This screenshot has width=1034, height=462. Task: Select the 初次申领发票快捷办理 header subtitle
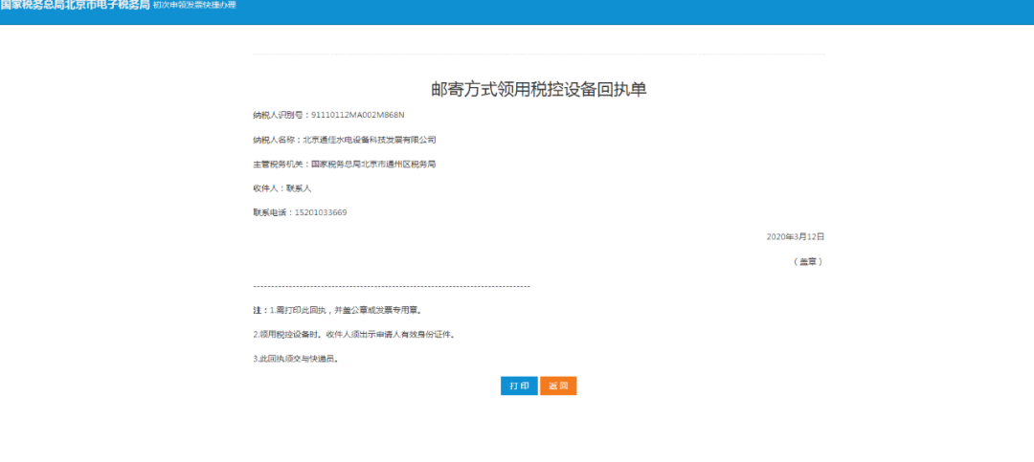(194, 5)
